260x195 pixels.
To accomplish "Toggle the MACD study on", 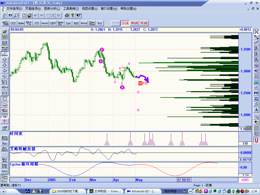I will (x=44, y=23).
